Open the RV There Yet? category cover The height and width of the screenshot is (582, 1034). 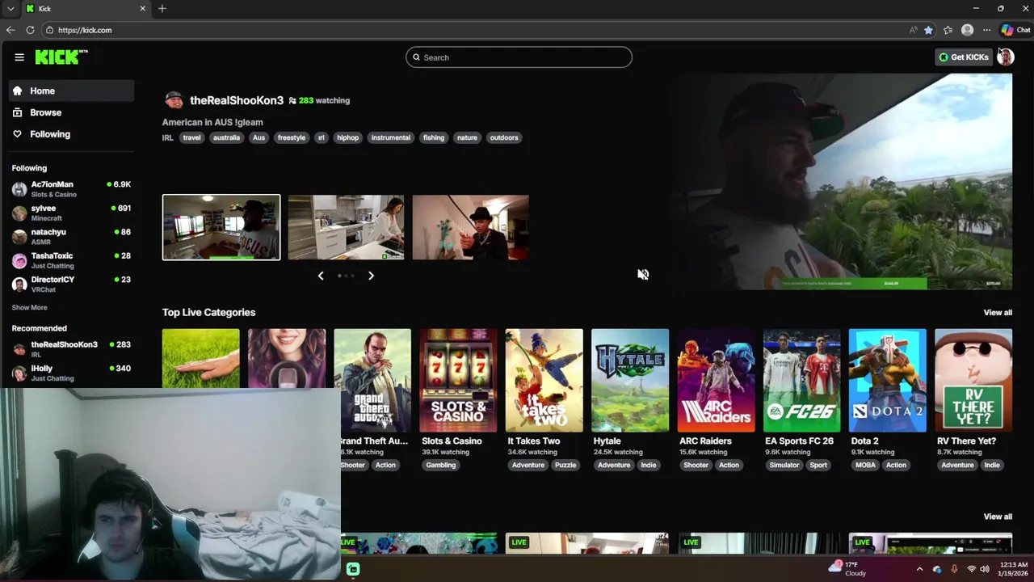click(973, 380)
